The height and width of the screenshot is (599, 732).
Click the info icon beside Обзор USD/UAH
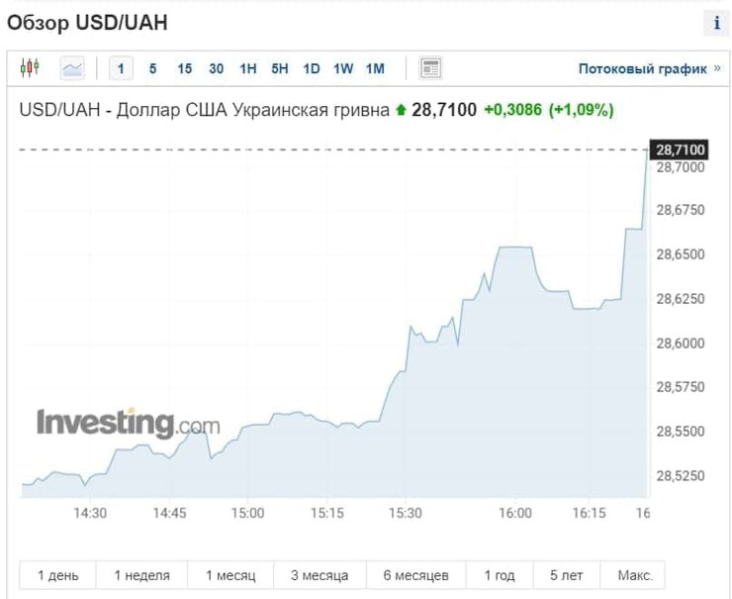point(716,24)
